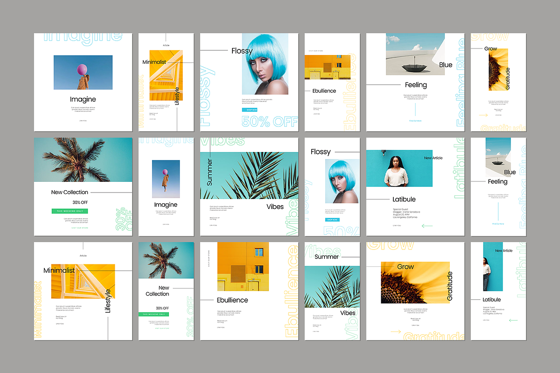The height and width of the screenshot is (373, 560).
Task: Click green VISIT OUR STORE on square New Collection card
Action: (x=79, y=228)
